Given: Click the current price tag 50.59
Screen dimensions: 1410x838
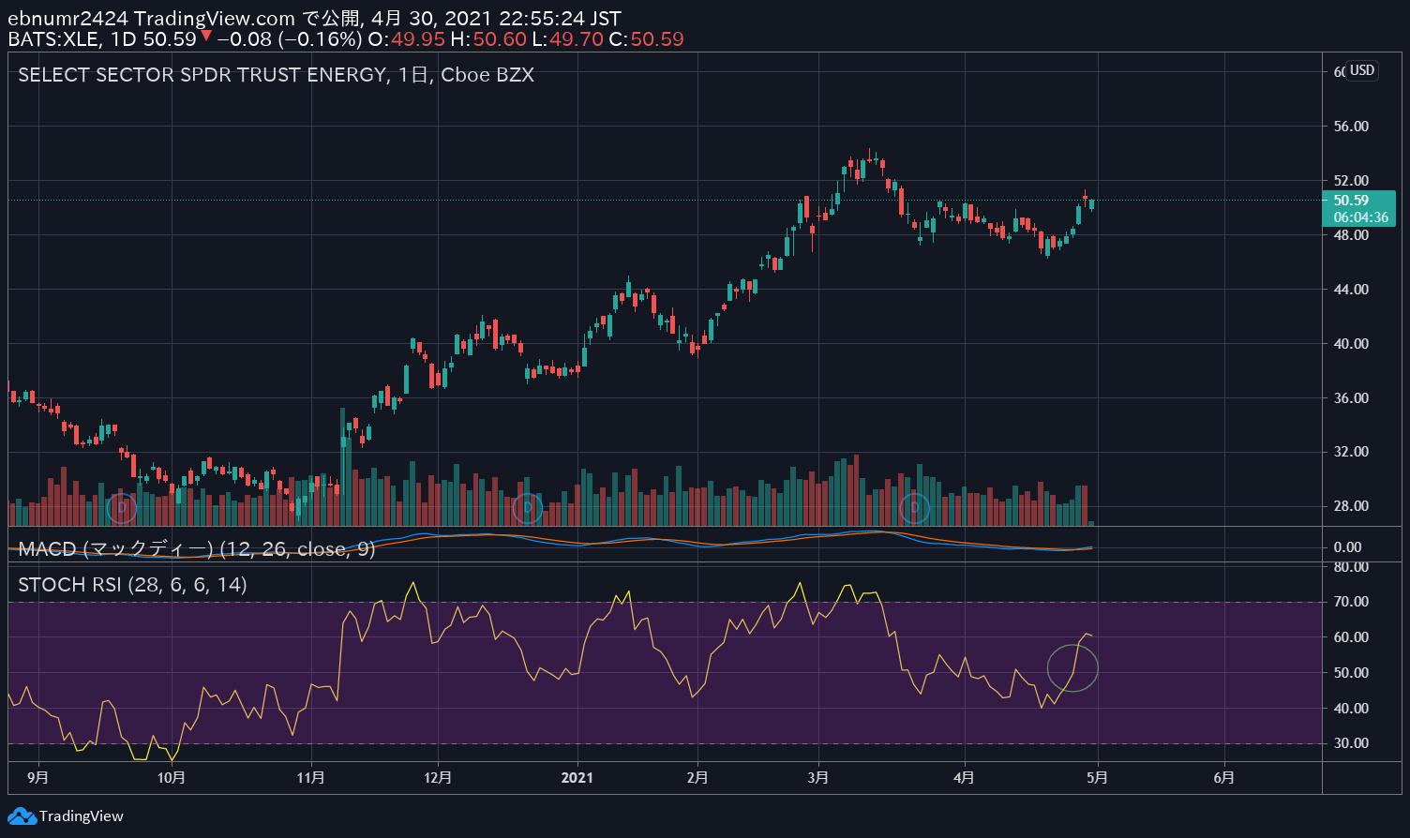Looking at the screenshot, I should click(x=1351, y=201).
